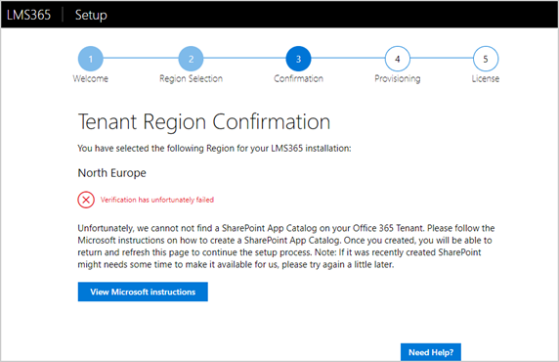Click the step 4 Provisioning circle

click(398, 59)
